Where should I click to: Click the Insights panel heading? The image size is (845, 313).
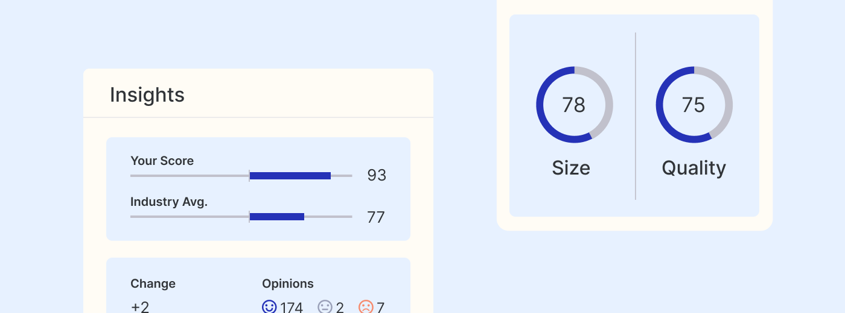pos(147,95)
